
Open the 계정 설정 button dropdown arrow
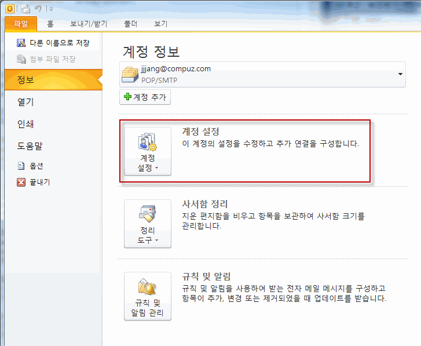tap(157, 168)
